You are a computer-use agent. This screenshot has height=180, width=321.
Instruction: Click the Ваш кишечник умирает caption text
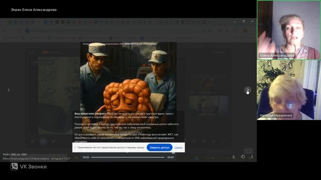tap(90, 113)
